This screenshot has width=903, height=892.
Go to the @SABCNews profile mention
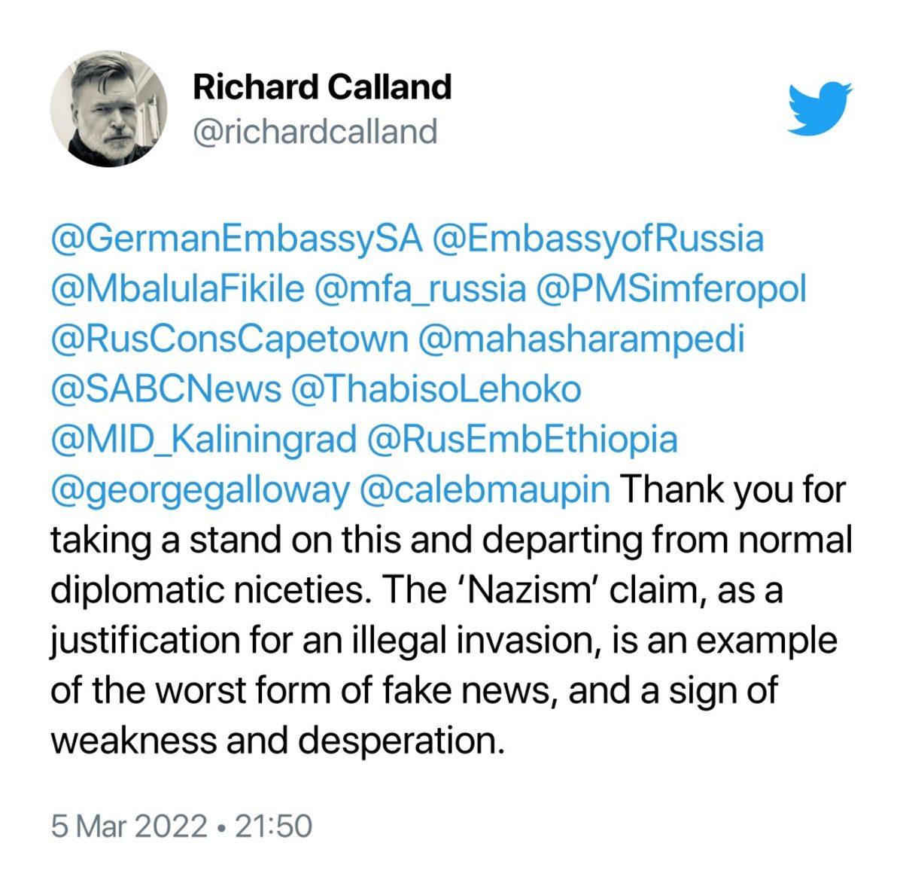coord(166,389)
